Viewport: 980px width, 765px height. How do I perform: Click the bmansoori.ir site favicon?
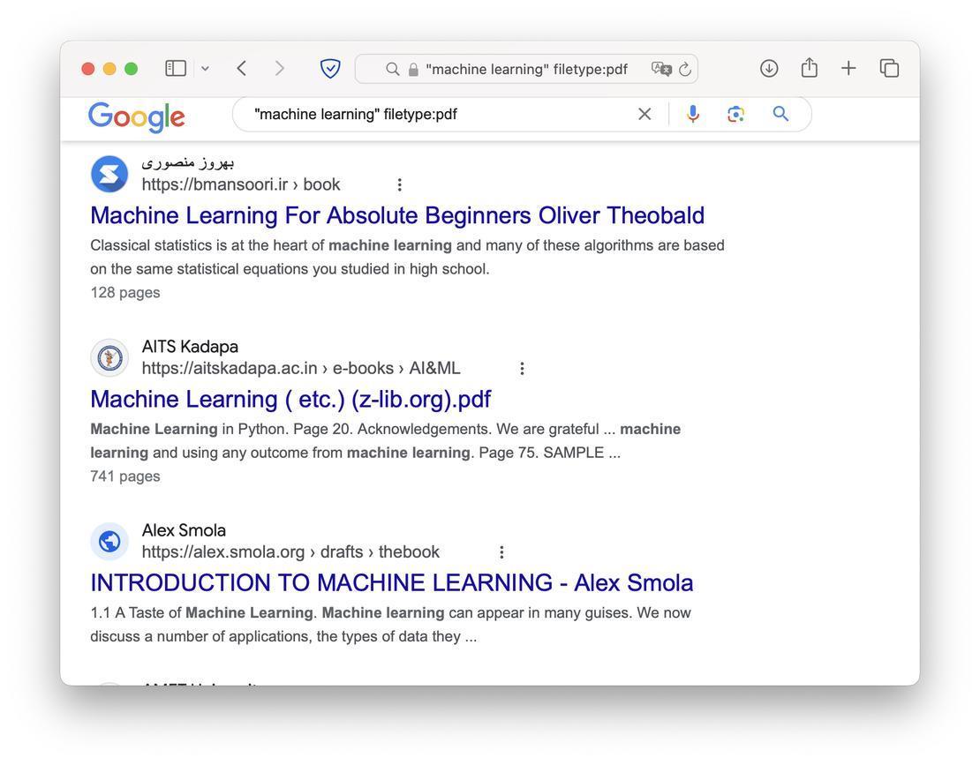109,174
